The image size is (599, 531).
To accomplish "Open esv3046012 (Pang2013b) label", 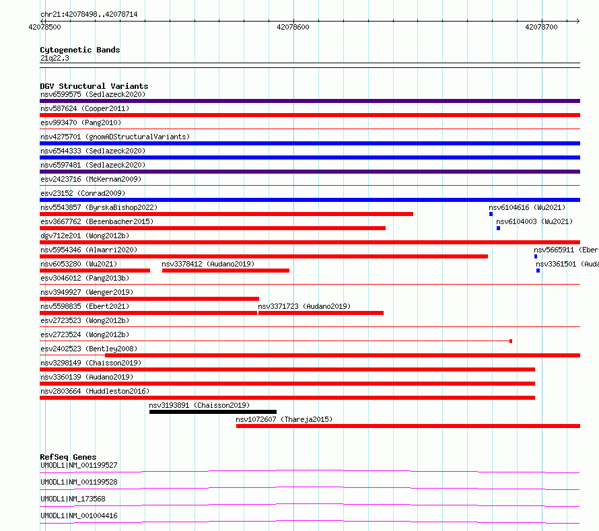I will [x=85, y=278].
